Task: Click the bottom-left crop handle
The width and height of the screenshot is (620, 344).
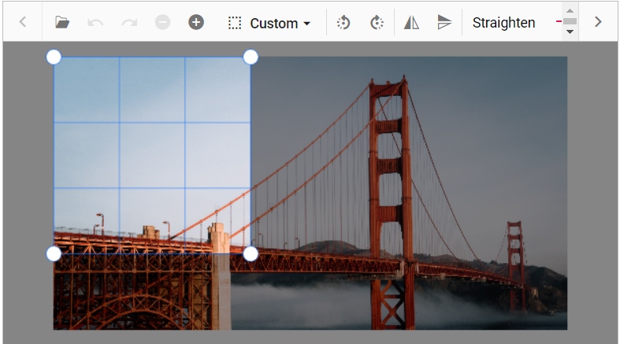Action: [54, 254]
